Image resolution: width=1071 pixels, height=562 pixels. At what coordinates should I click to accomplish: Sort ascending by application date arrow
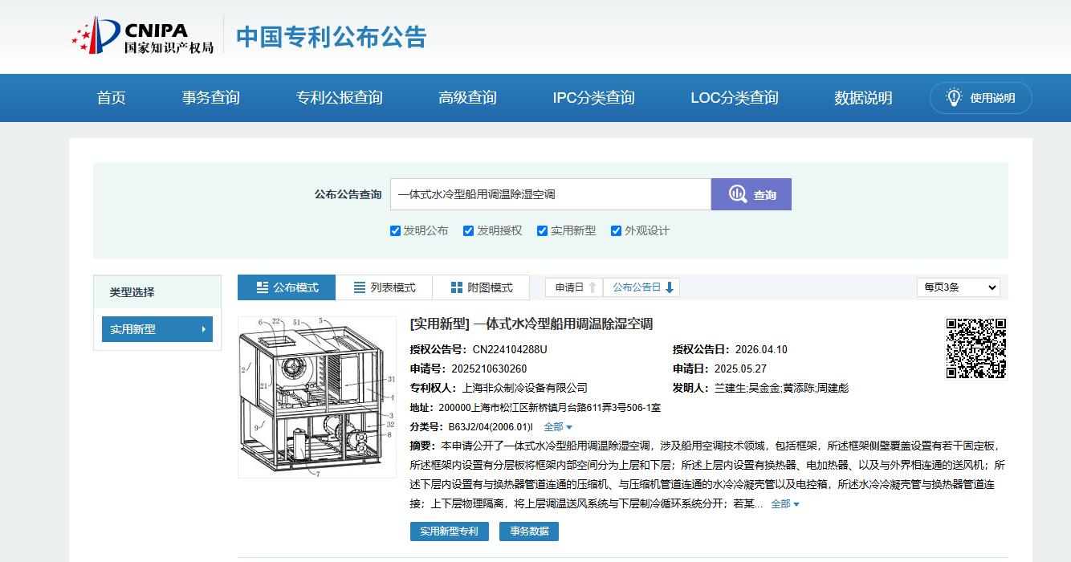point(593,287)
